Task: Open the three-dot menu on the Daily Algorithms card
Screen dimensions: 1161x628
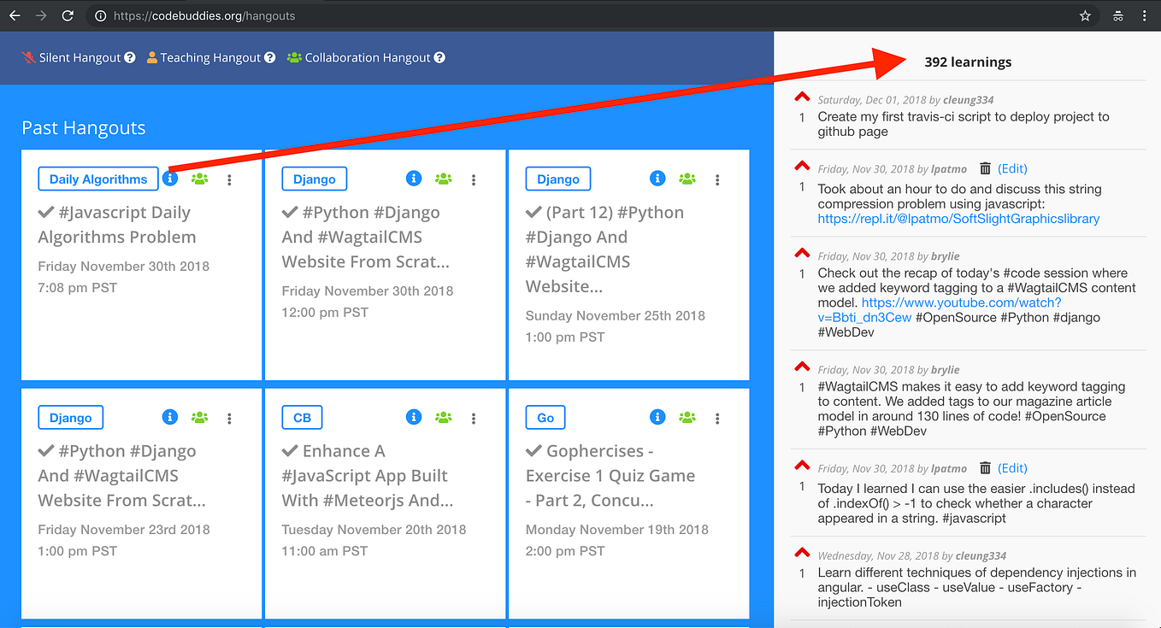Action: [x=228, y=179]
